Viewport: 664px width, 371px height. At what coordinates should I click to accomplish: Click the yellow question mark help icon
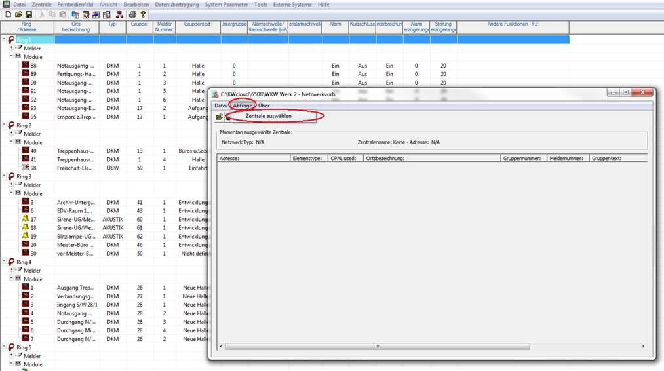(x=143, y=14)
